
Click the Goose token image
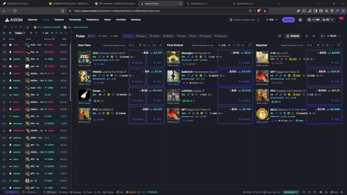tap(84, 95)
